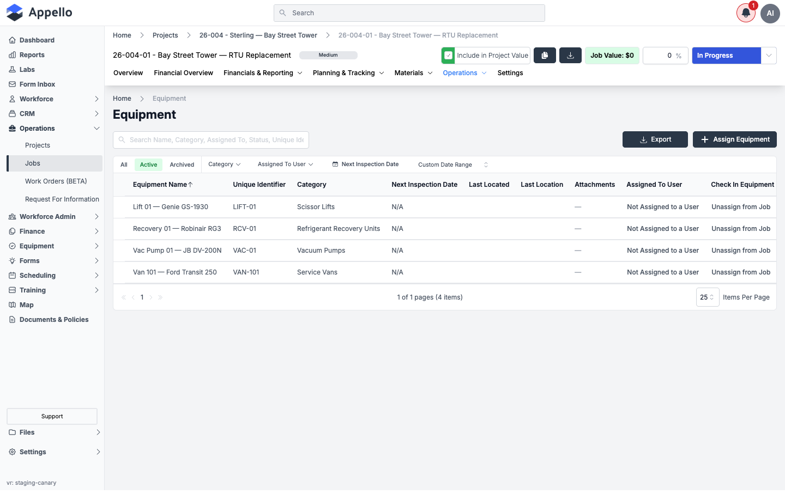
Task: Open Dashboard from the sidebar
Action: 37,40
